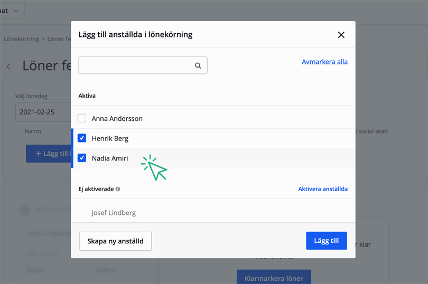The width and height of the screenshot is (428, 284).
Task: Uncheck the Nadia Amiri checkbox
Action: [82, 158]
